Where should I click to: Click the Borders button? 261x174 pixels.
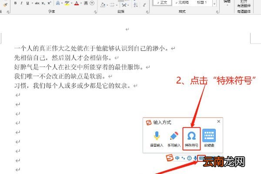pyautogui.click(x=112, y=5)
